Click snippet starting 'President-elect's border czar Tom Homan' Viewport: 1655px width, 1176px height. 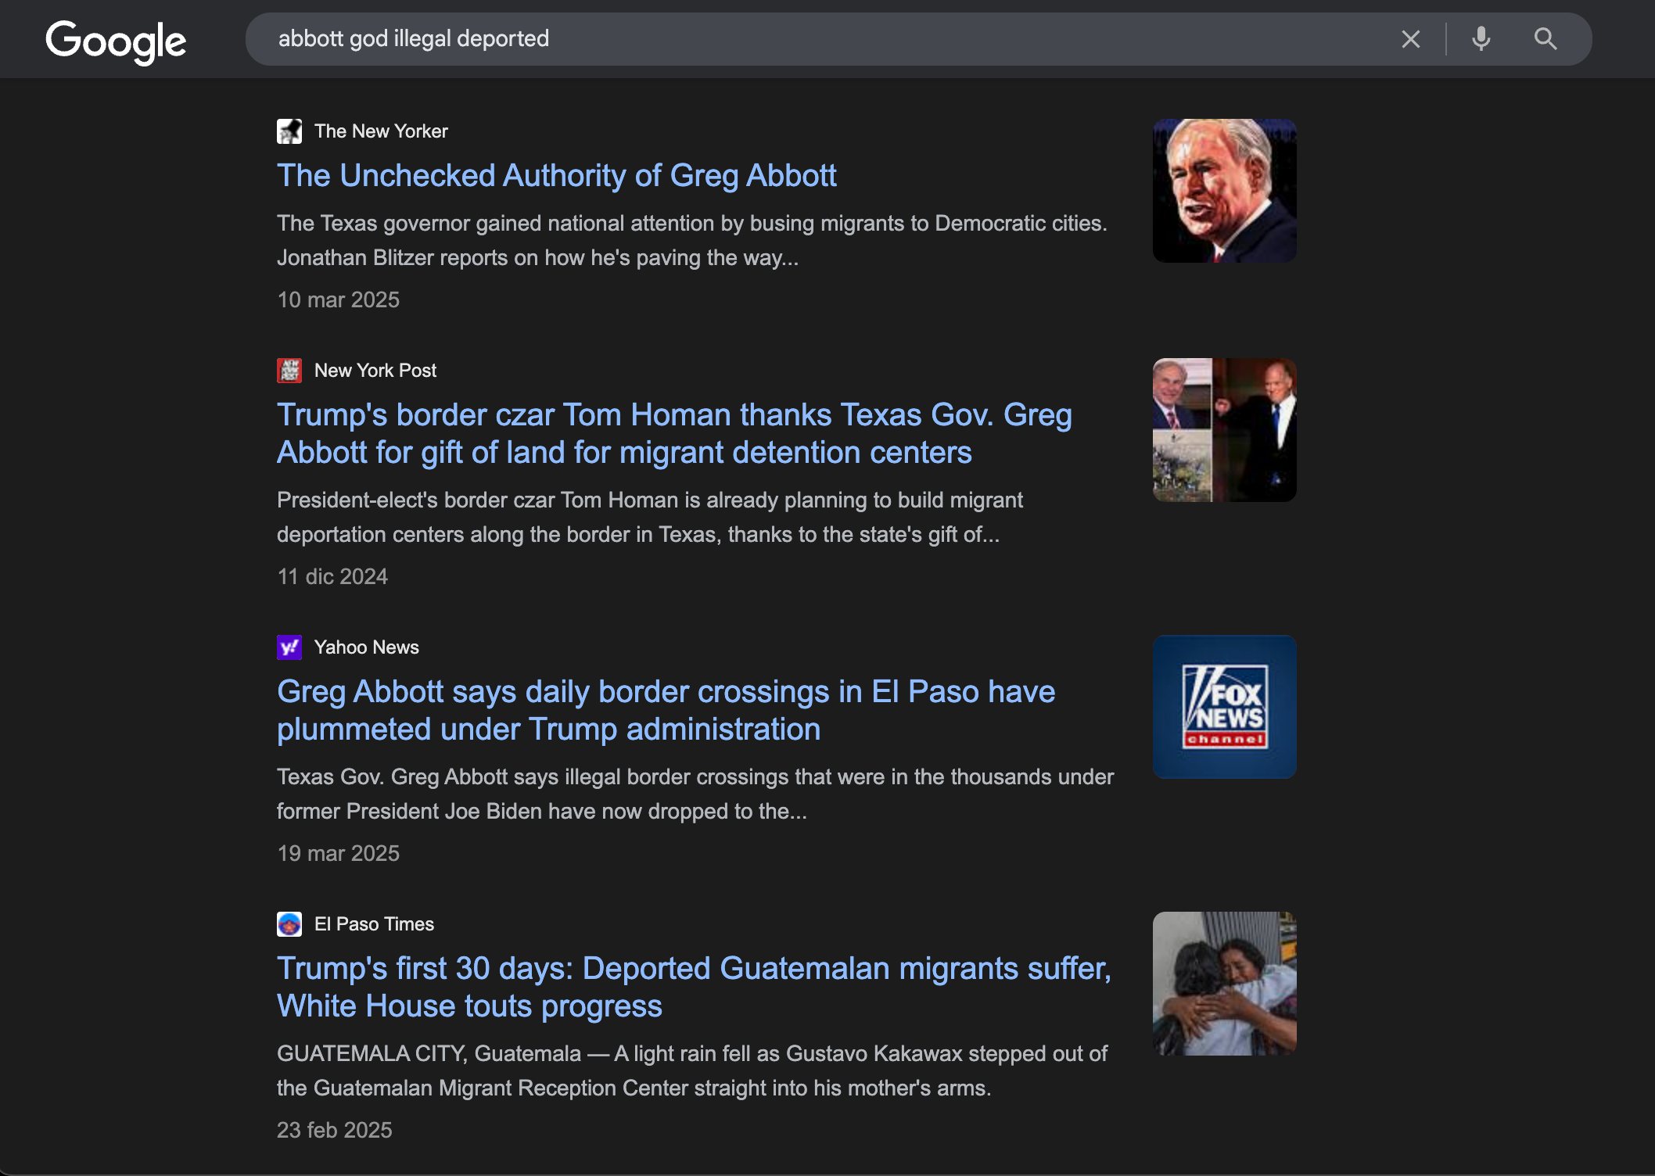[x=650, y=518]
